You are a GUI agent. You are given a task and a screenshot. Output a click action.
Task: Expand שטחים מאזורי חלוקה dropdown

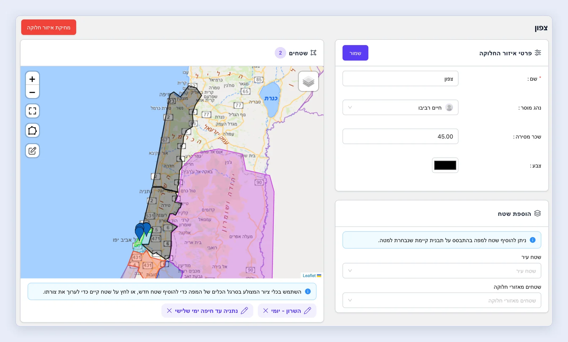pos(442,300)
